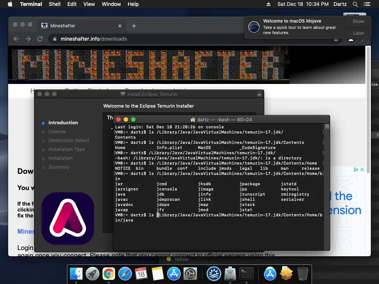Click Show on the Mojave notification
The width and height of the screenshot is (379, 284).
tap(358, 21)
